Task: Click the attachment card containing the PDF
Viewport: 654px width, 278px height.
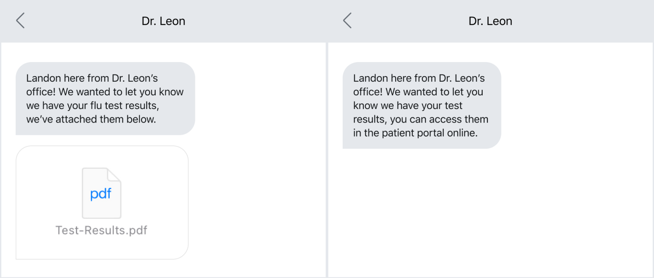Action: point(102,203)
